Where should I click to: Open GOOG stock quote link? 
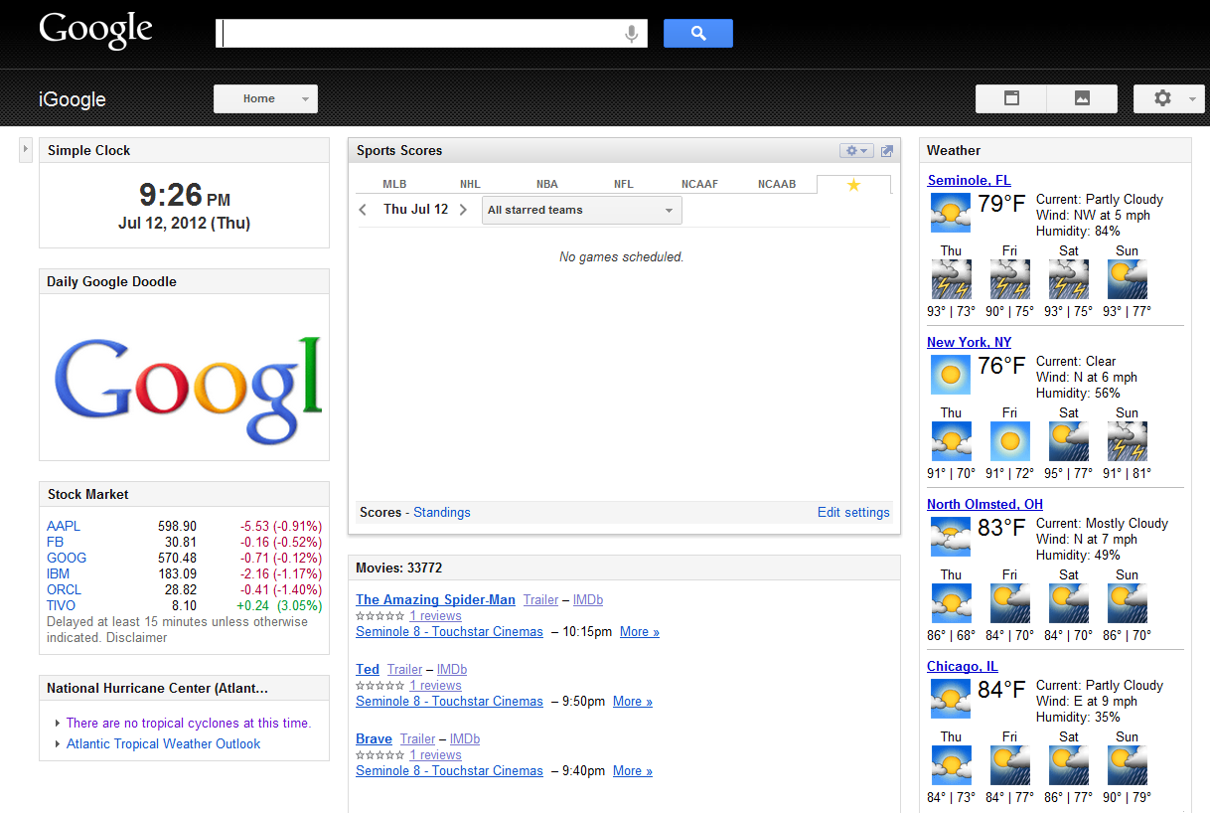tap(67, 558)
